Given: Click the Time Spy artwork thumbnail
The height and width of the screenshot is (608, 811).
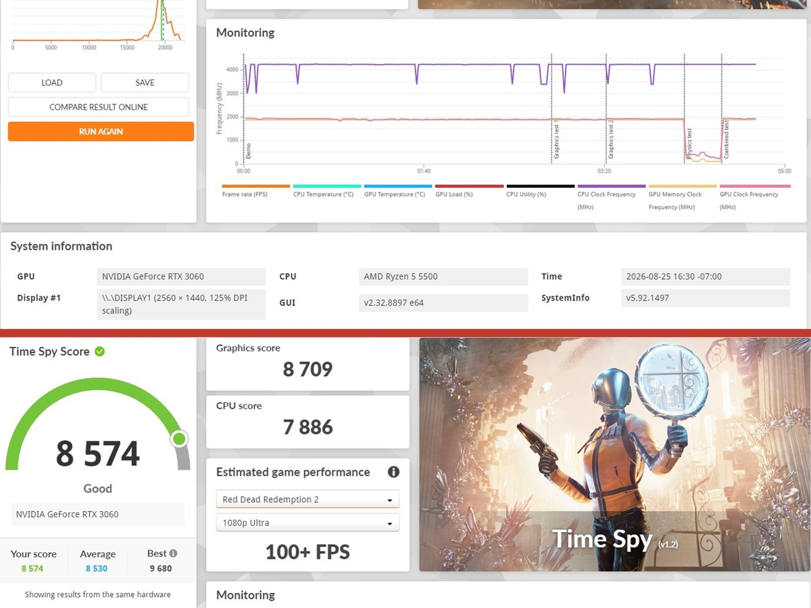Looking at the screenshot, I should point(615,454).
